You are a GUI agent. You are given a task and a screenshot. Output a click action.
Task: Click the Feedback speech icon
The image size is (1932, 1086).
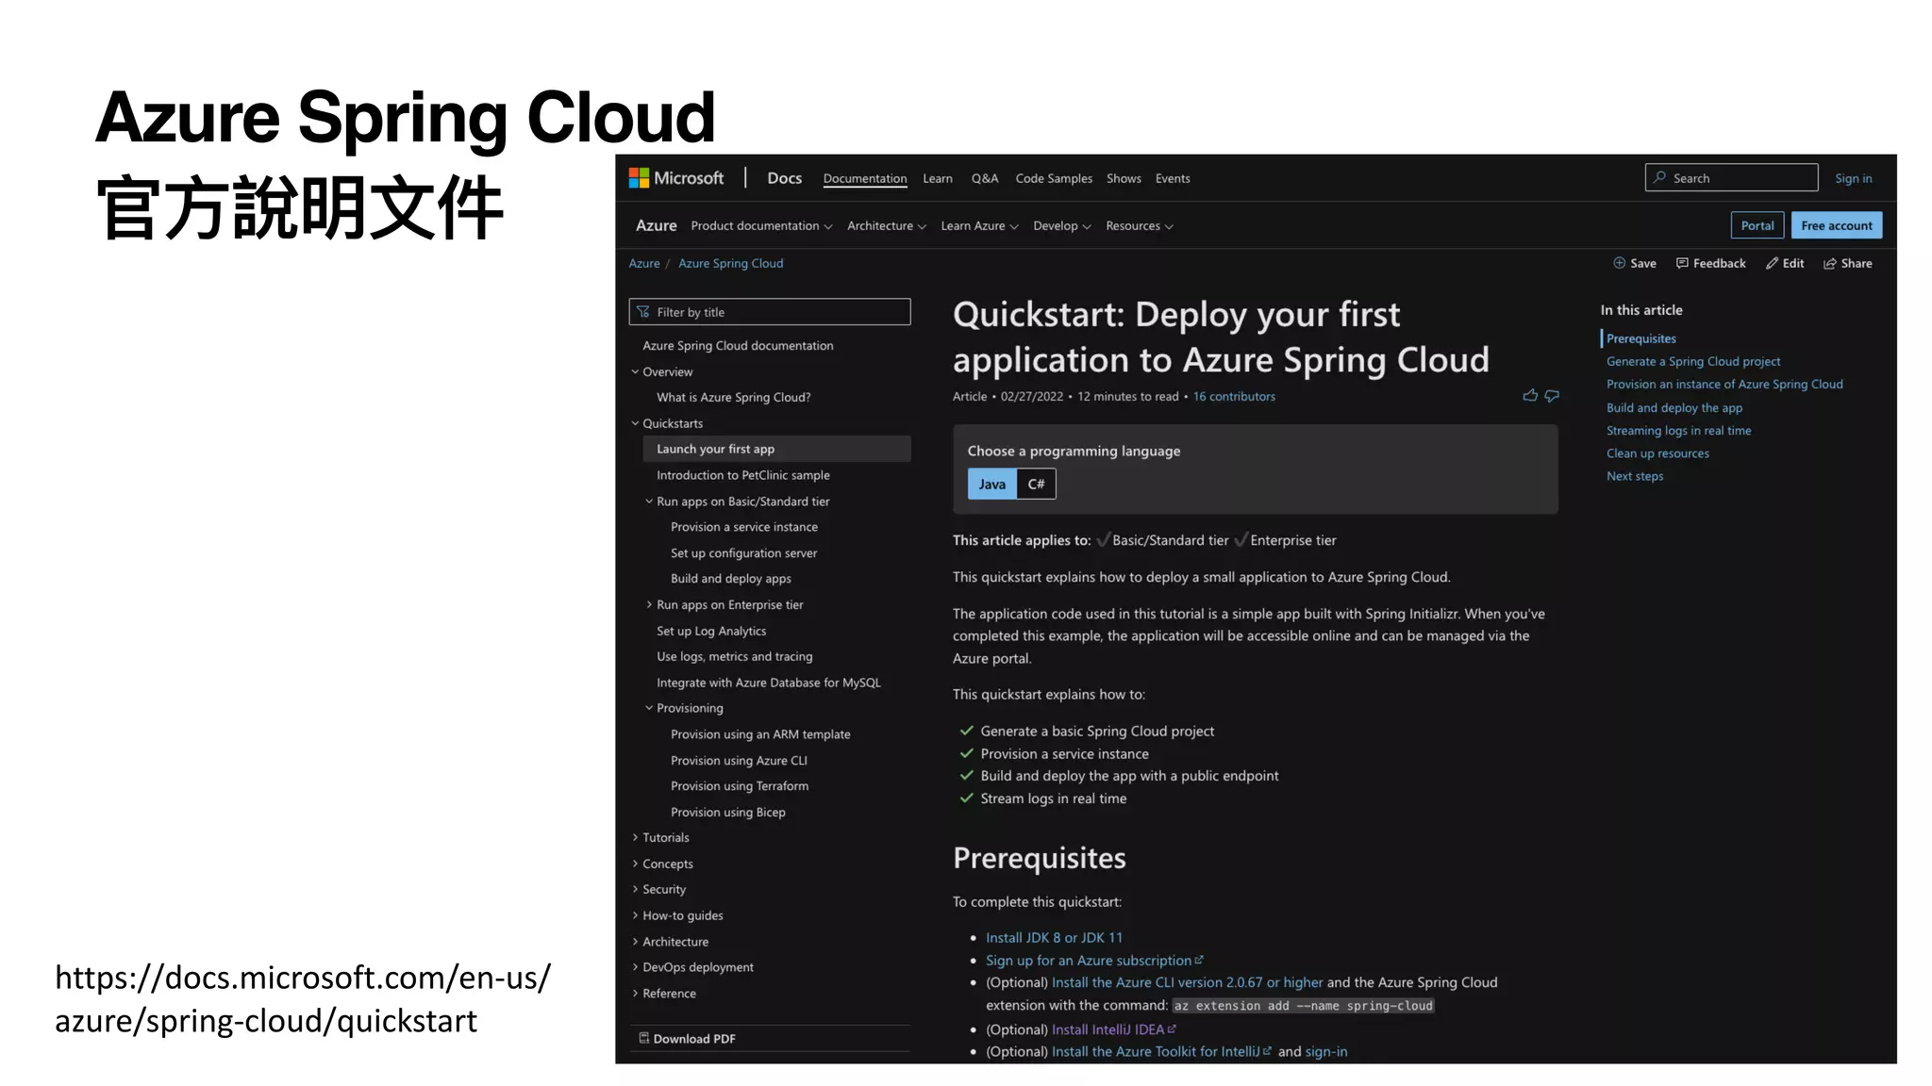(x=1682, y=263)
